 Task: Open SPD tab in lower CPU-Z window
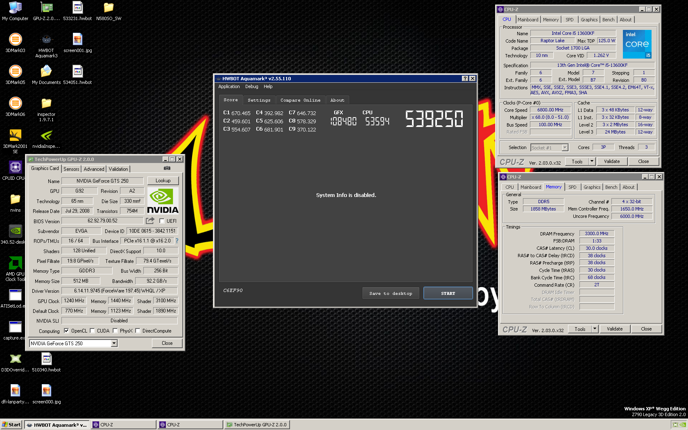coord(572,187)
